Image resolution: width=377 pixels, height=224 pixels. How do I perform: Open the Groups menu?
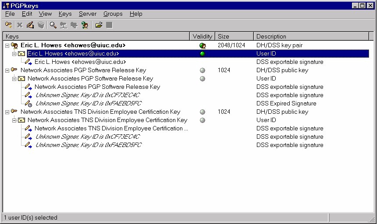pos(113,14)
